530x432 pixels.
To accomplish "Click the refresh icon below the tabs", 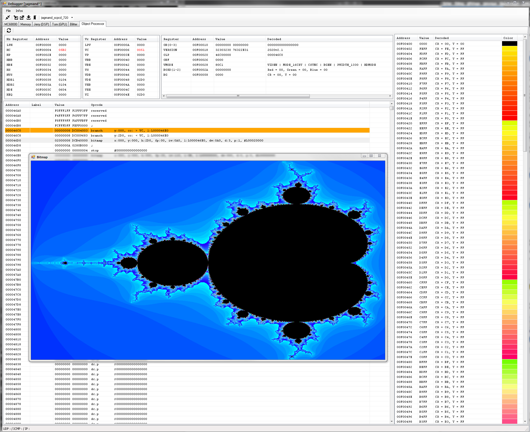I will (x=9, y=30).
